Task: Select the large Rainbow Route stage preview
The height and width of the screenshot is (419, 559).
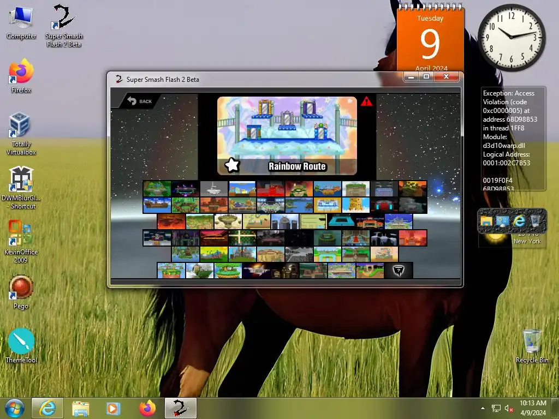Action: coord(287,135)
